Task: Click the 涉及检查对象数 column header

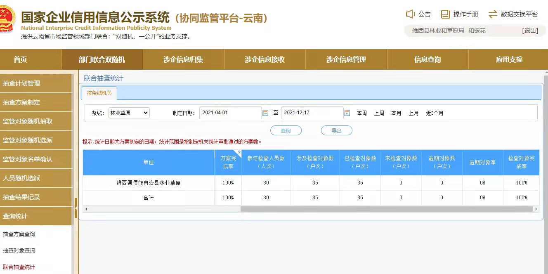Action: coord(315,162)
